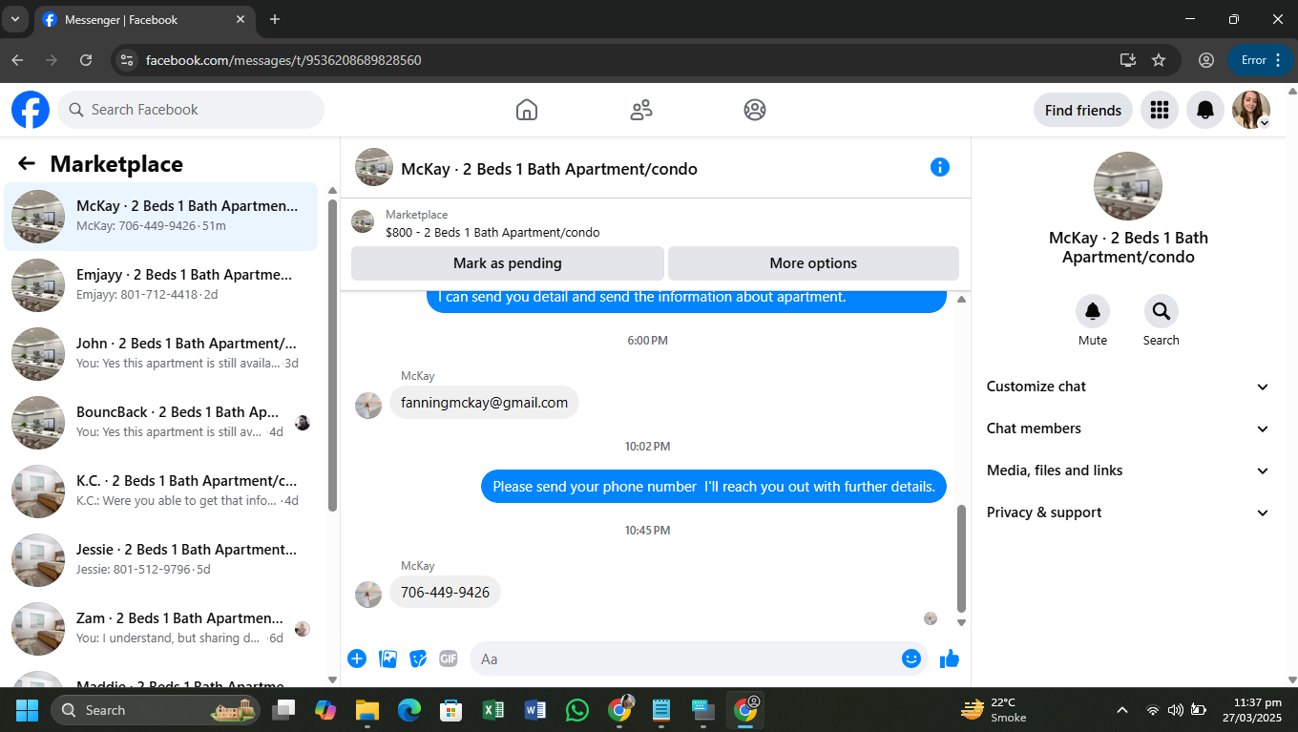Open the Windows Start menu
The image size is (1298, 732).
click(x=27, y=710)
